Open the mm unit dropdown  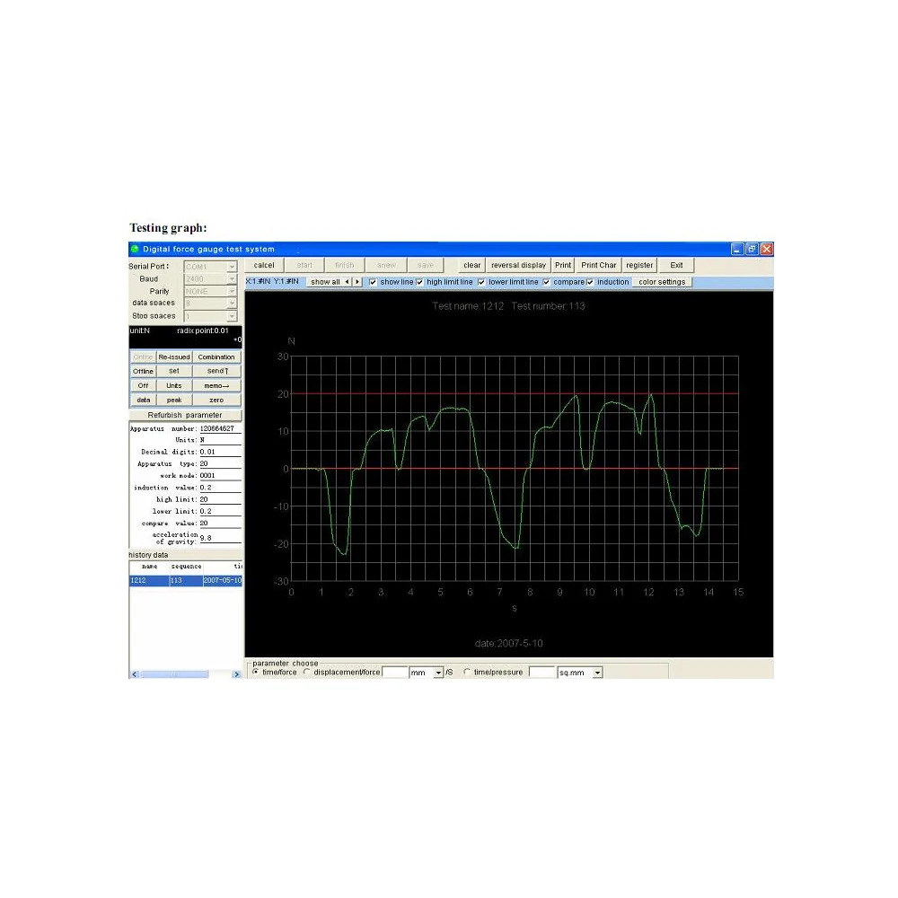(x=438, y=673)
